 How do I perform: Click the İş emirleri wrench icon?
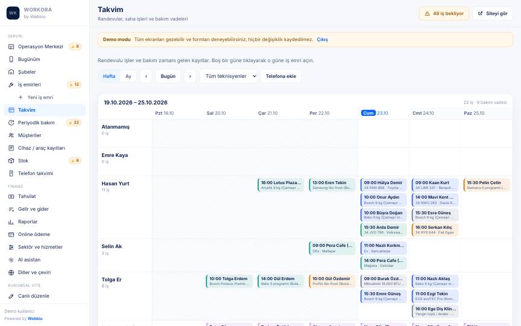pyautogui.click(x=11, y=85)
